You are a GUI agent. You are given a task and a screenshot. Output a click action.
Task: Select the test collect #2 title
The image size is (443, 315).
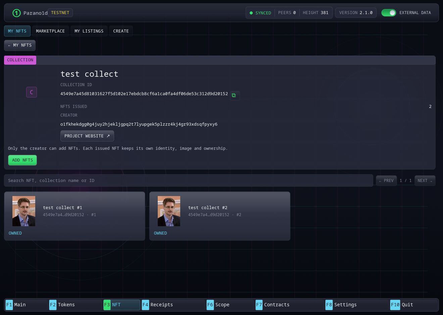click(x=208, y=208)
